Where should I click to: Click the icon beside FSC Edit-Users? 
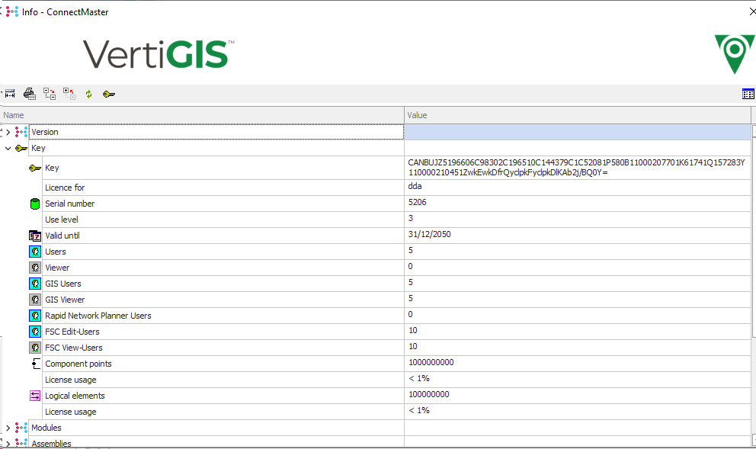coord(35,332)
